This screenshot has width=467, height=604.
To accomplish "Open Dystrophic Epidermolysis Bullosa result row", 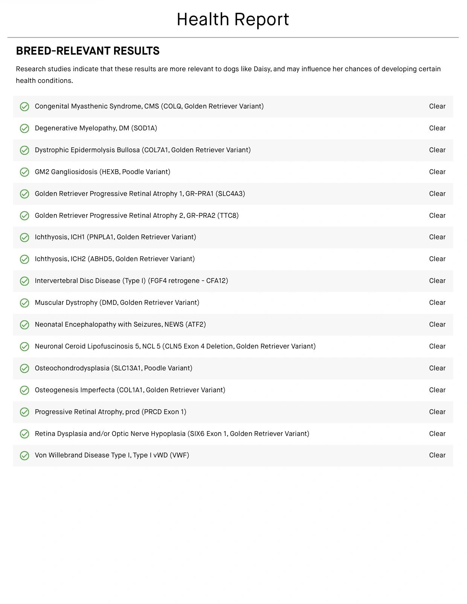I will pyautogui.click(x=143, y=150).
